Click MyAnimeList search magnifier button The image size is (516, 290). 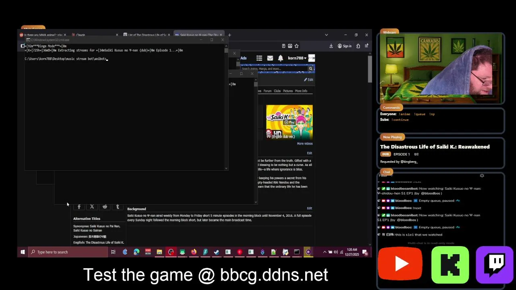tap(311, 69)
